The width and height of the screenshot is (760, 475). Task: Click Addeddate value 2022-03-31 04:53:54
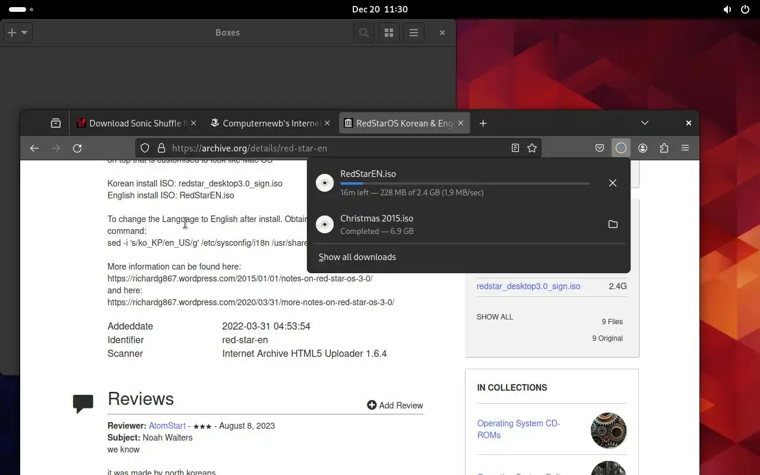266,327
